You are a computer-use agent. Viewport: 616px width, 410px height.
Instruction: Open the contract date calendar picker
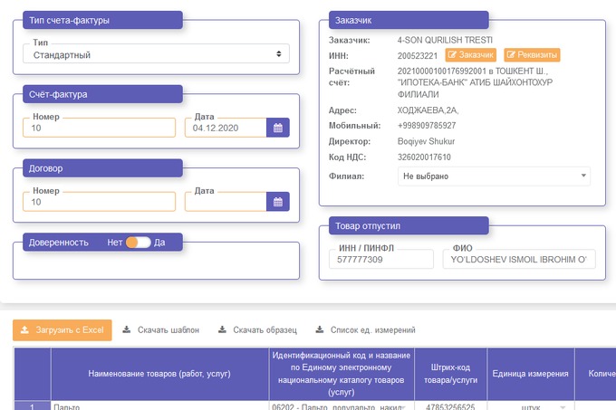pyautogui.click(x=278, y=202)
